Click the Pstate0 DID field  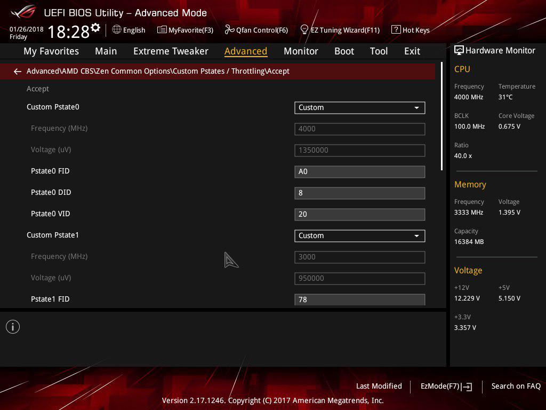click(360, 193)
